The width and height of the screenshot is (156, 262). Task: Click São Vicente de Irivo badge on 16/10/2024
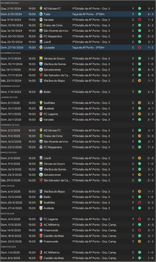[41, 31]
